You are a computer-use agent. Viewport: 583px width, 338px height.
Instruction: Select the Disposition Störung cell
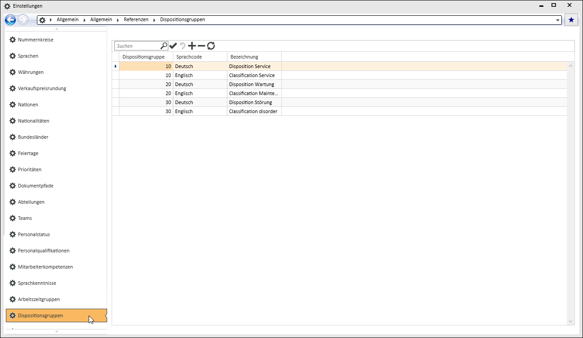click(x=254, y=102)
